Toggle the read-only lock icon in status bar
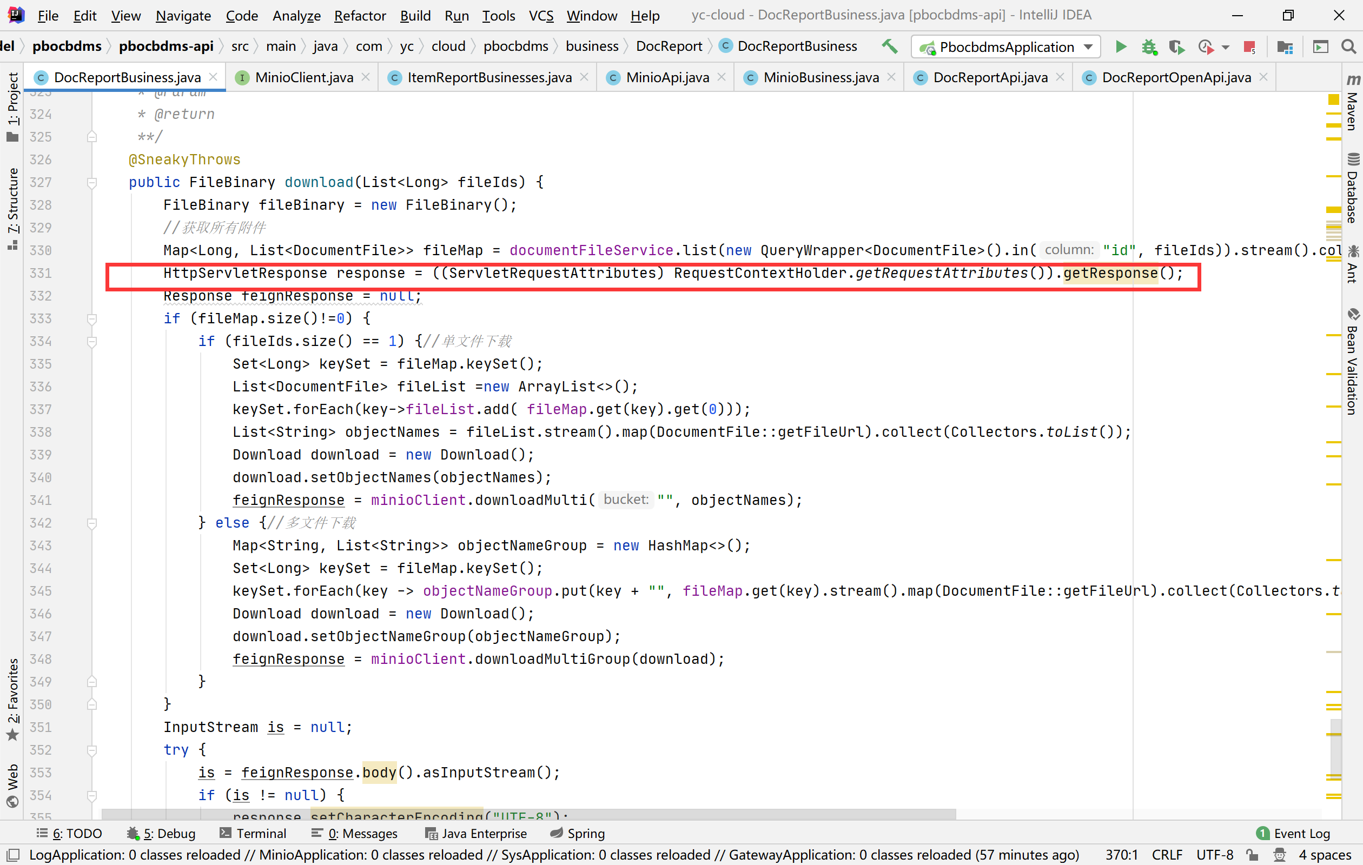This screenshot has width=1363, height=865. [1252, 855]
